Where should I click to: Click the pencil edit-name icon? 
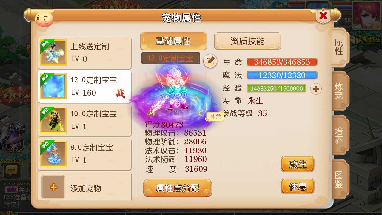[x=210, y=61]
